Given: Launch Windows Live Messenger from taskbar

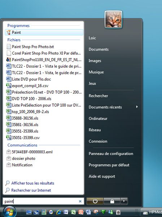Looking at the screenshot, I should pos(111,212).
